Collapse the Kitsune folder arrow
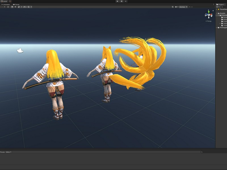 (218, 15)
